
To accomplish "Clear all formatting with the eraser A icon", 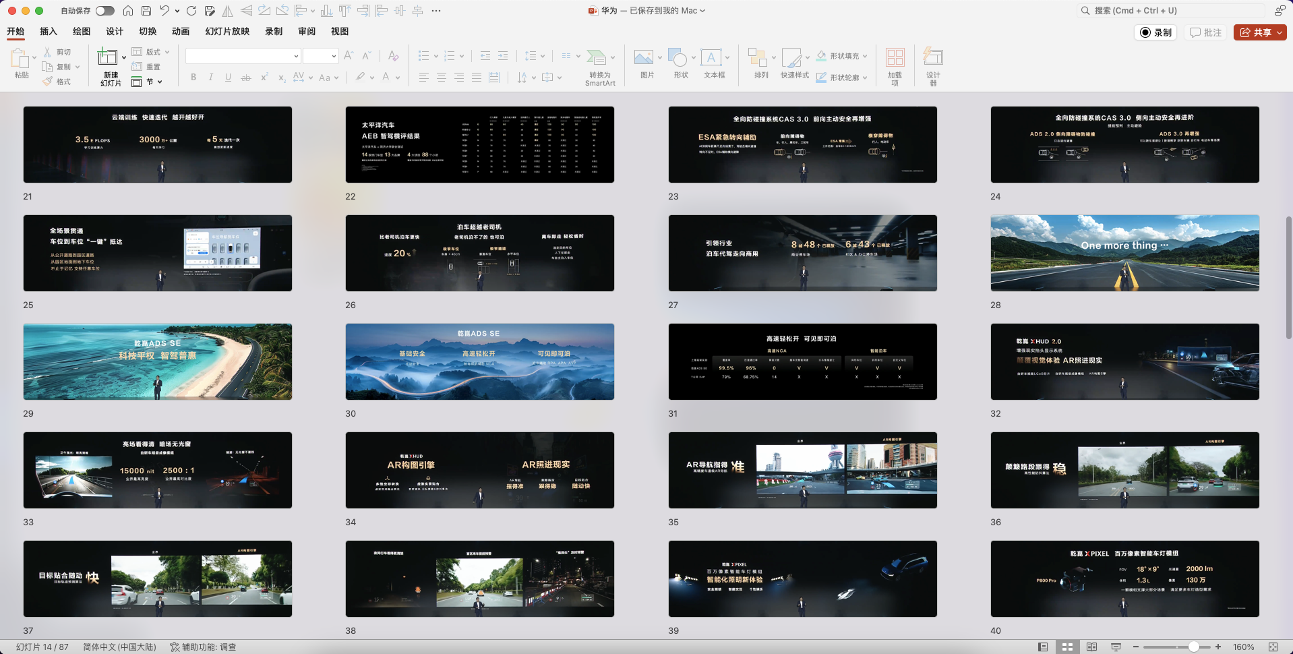I will pyautogui.click(x=394, y=56).
